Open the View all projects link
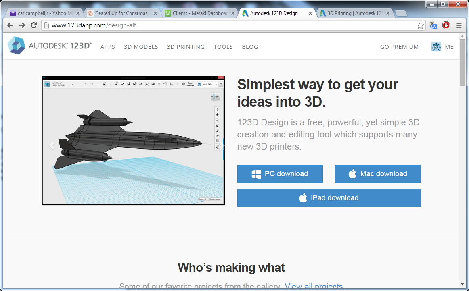This screenshot has width=469, height=291. (x=314, y=286)
